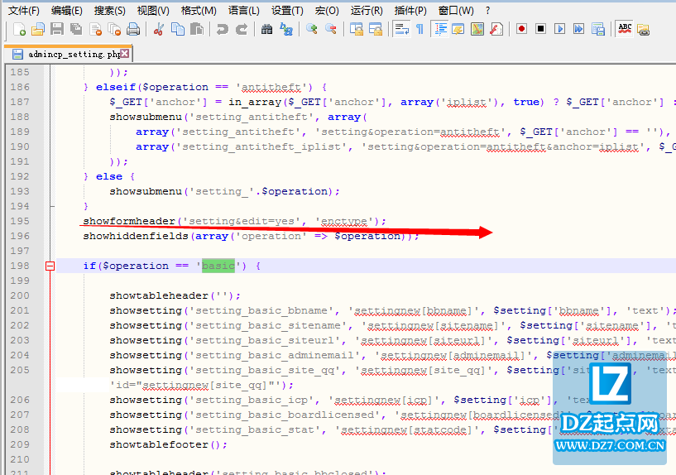Viewport: 676px width, 475px height.
Task: Click the Save All icon
Action: (76, 29)
